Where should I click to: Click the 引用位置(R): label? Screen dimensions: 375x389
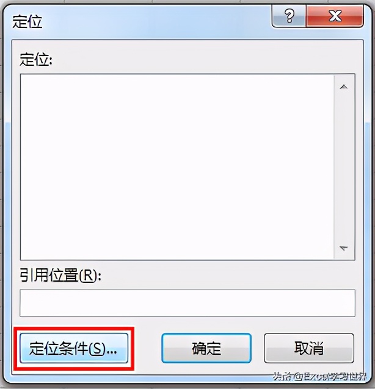[60, 276]
